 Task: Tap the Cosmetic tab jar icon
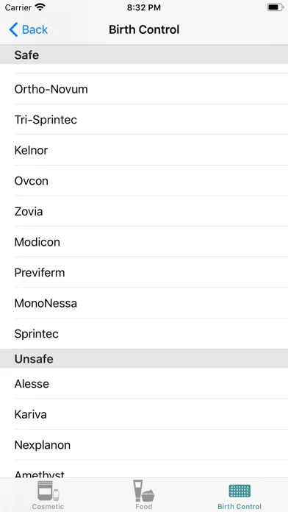point(48,491)
